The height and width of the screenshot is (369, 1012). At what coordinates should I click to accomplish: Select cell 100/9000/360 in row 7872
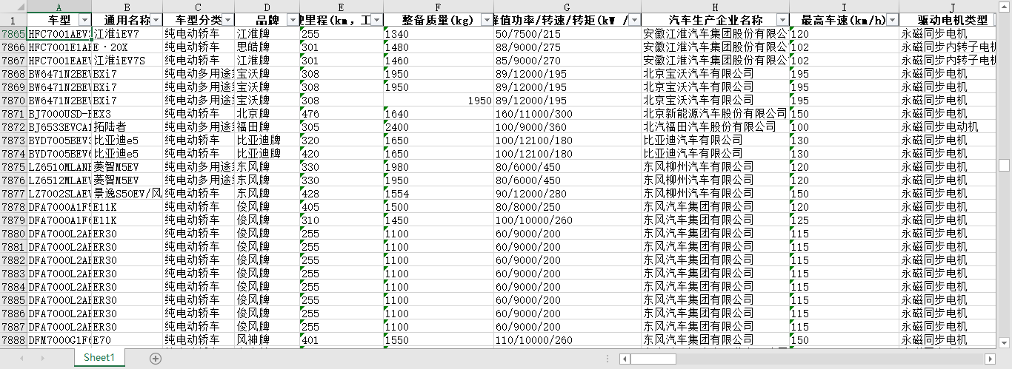pyautogui.click(x=567, y=126)
